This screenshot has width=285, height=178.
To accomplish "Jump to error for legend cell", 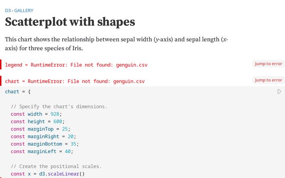I will [268, 64].
